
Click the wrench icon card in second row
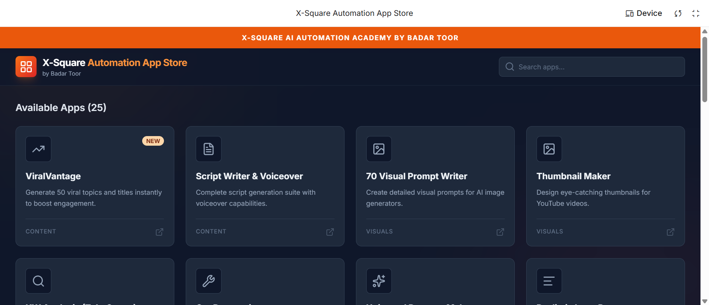pyautogui.click(x=209, y=281)
